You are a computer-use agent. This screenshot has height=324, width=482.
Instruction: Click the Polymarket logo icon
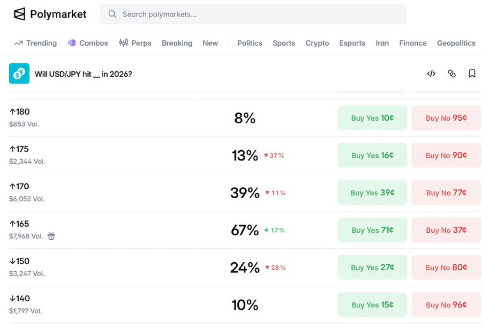19,14
